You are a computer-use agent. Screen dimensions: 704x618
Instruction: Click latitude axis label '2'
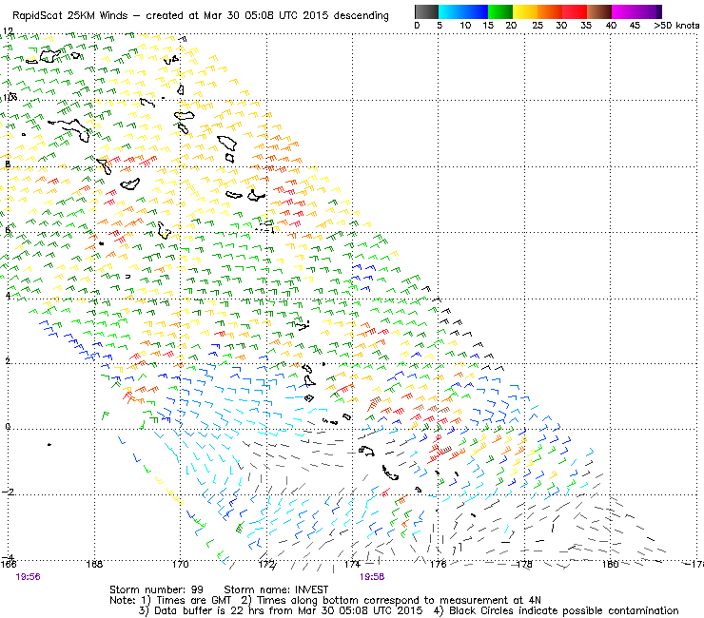(8, 361)
